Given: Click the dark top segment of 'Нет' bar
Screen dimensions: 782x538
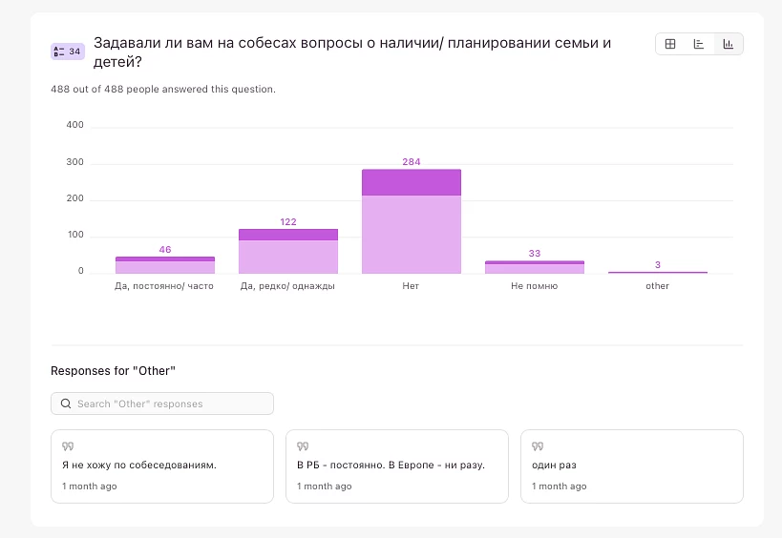Looking at the screenshot, I should pyautogui.click(x=412, y=182).
